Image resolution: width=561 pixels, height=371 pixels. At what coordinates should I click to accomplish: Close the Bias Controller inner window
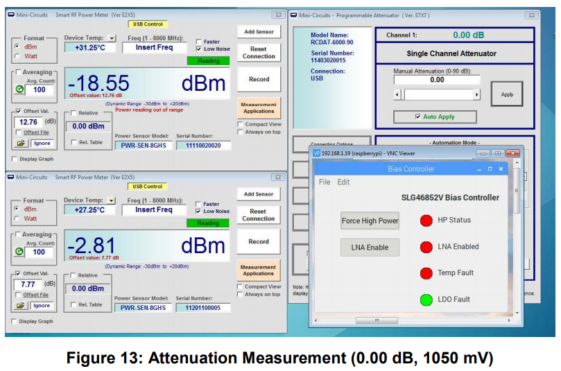(x=501, y=169)
